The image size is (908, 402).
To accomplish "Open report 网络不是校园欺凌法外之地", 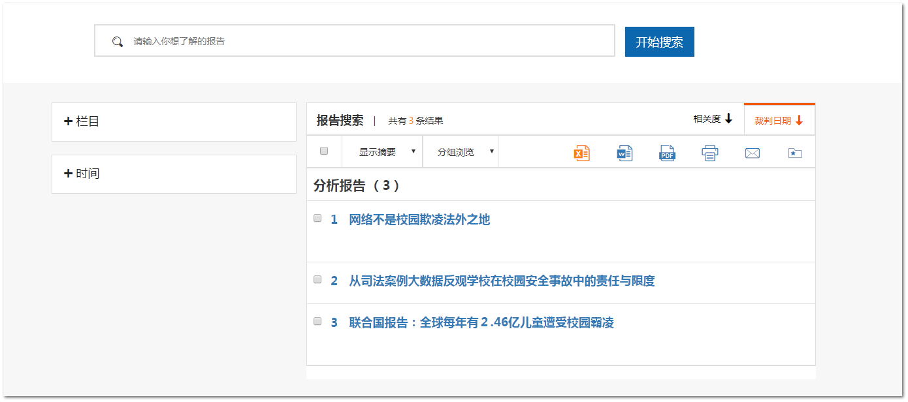I will click(x=419, y=220).
